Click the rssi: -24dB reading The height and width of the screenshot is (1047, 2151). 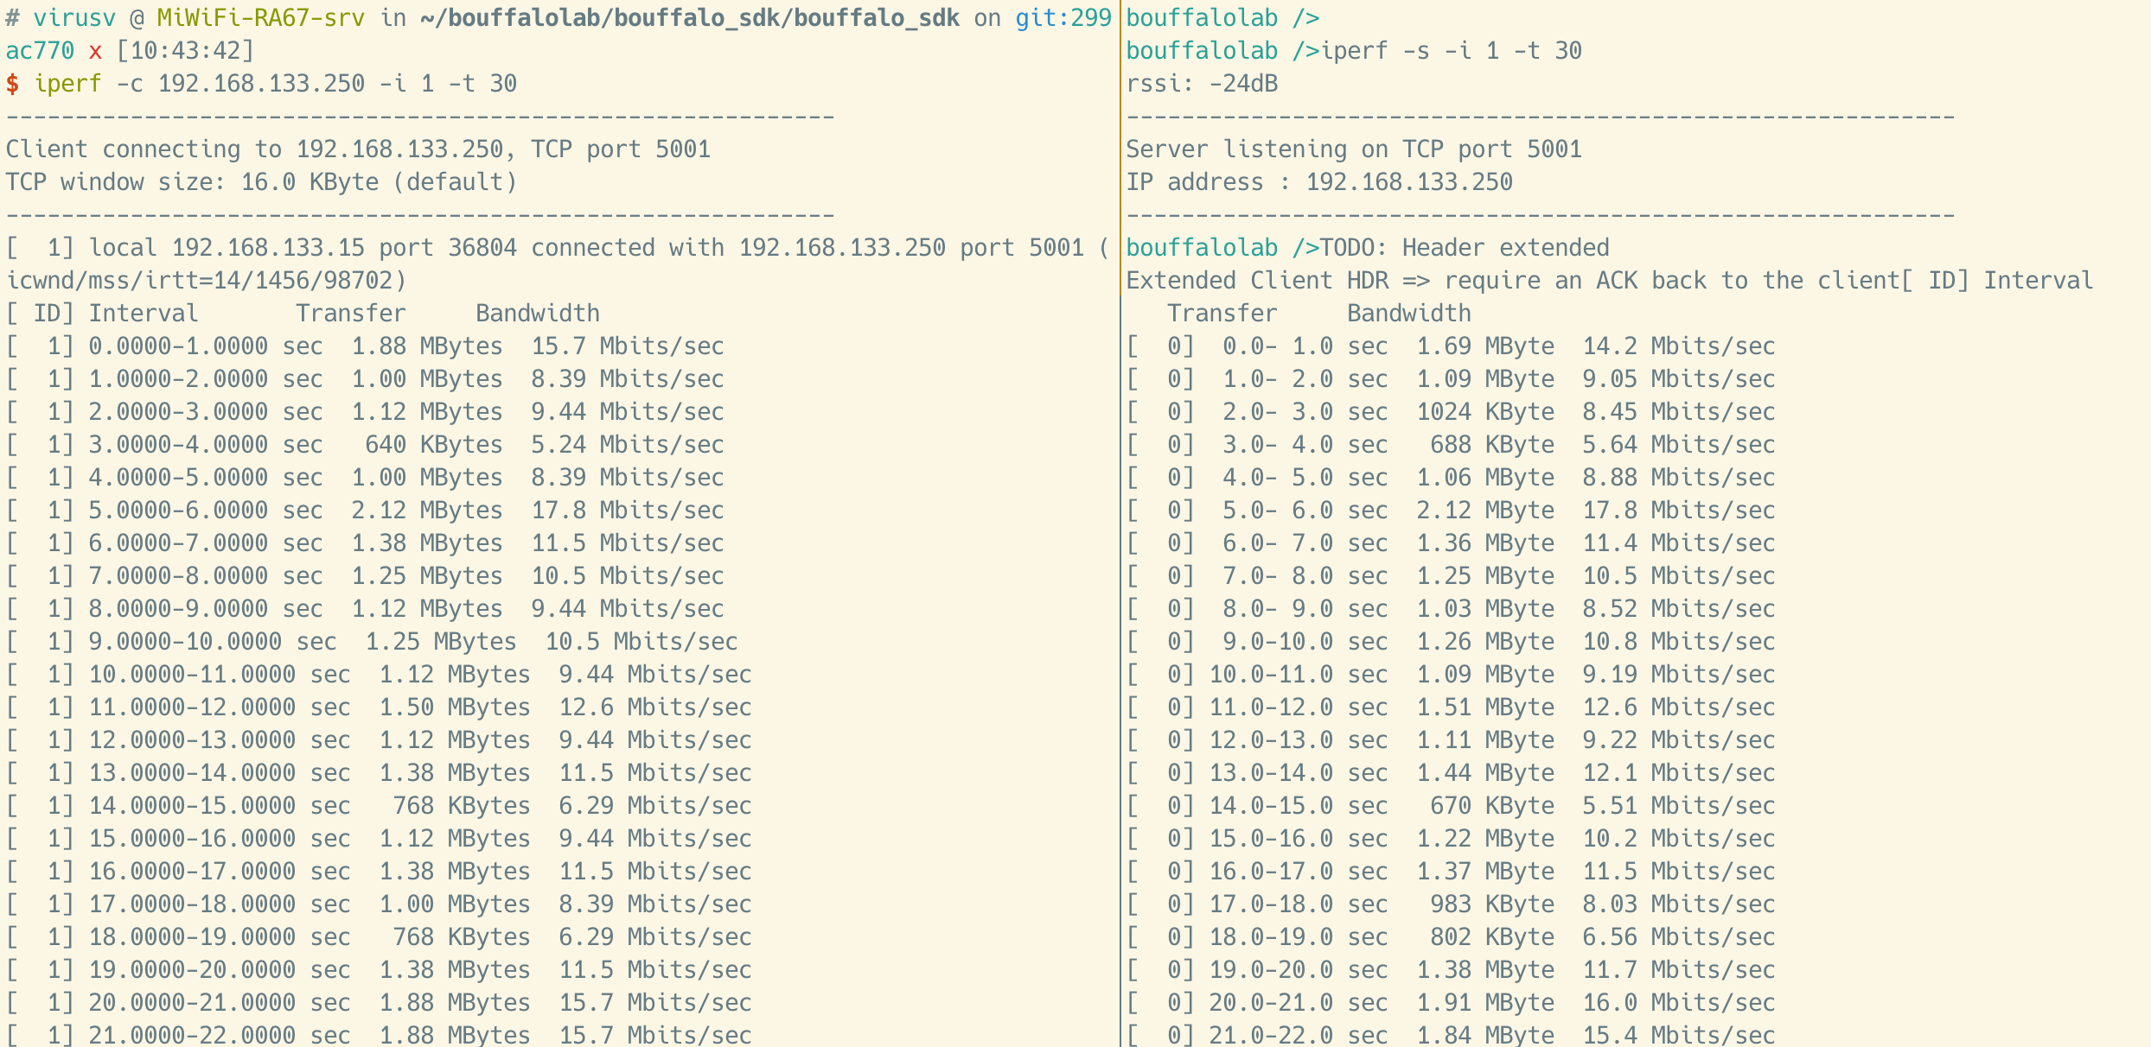tap(1202, 84)
